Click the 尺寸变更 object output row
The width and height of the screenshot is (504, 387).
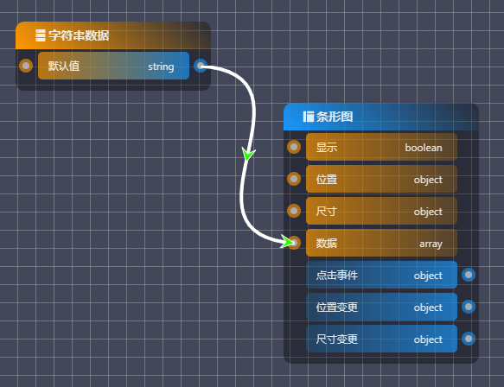tap(381, 339)
